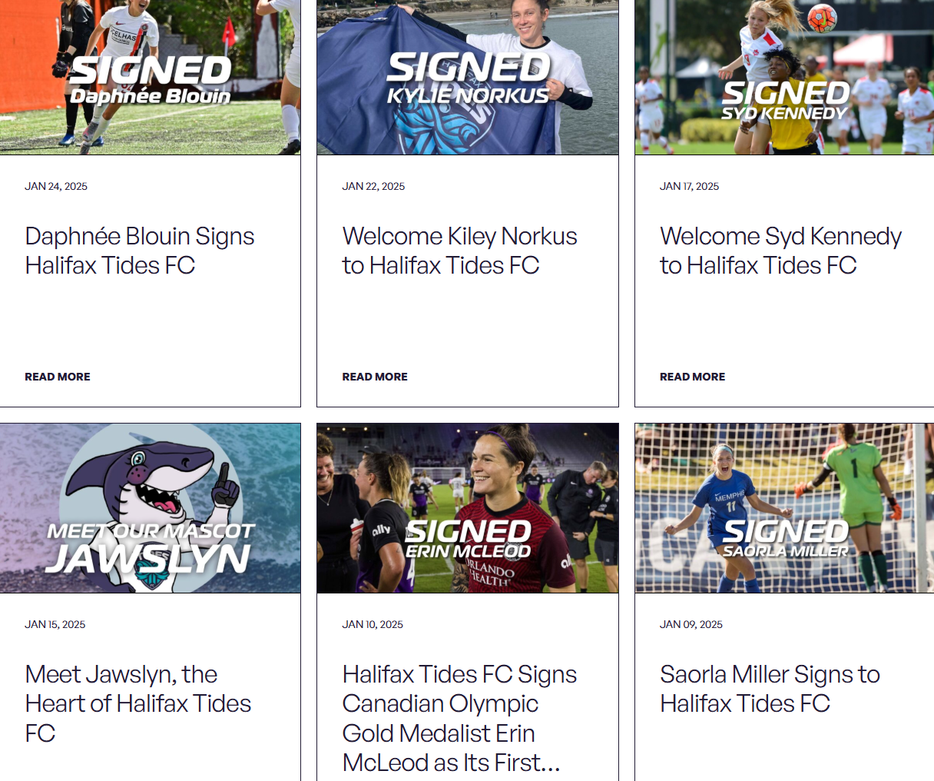This screenshot has height=781, width=934.
Task: Open headline "Welcome Syd Kennedy to Halifax Tides FC"
Action: tap(780, 251)
